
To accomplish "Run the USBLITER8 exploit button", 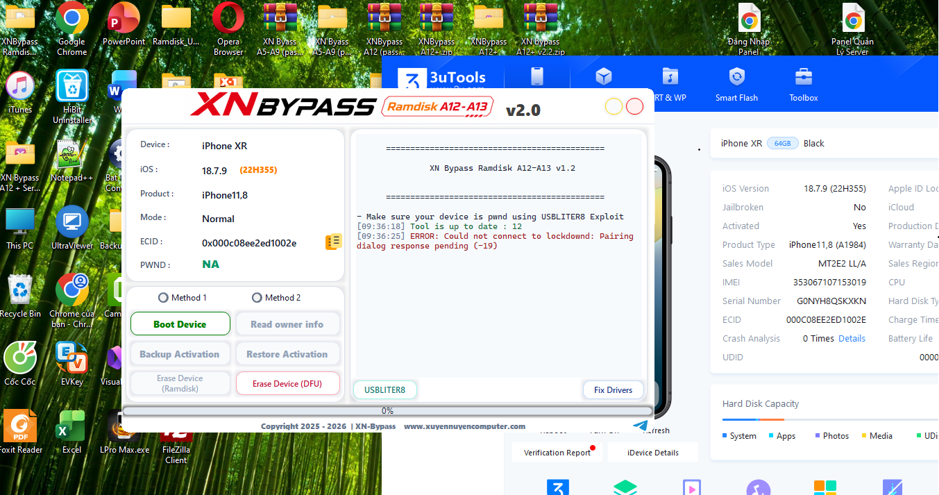I will [385, 389].
